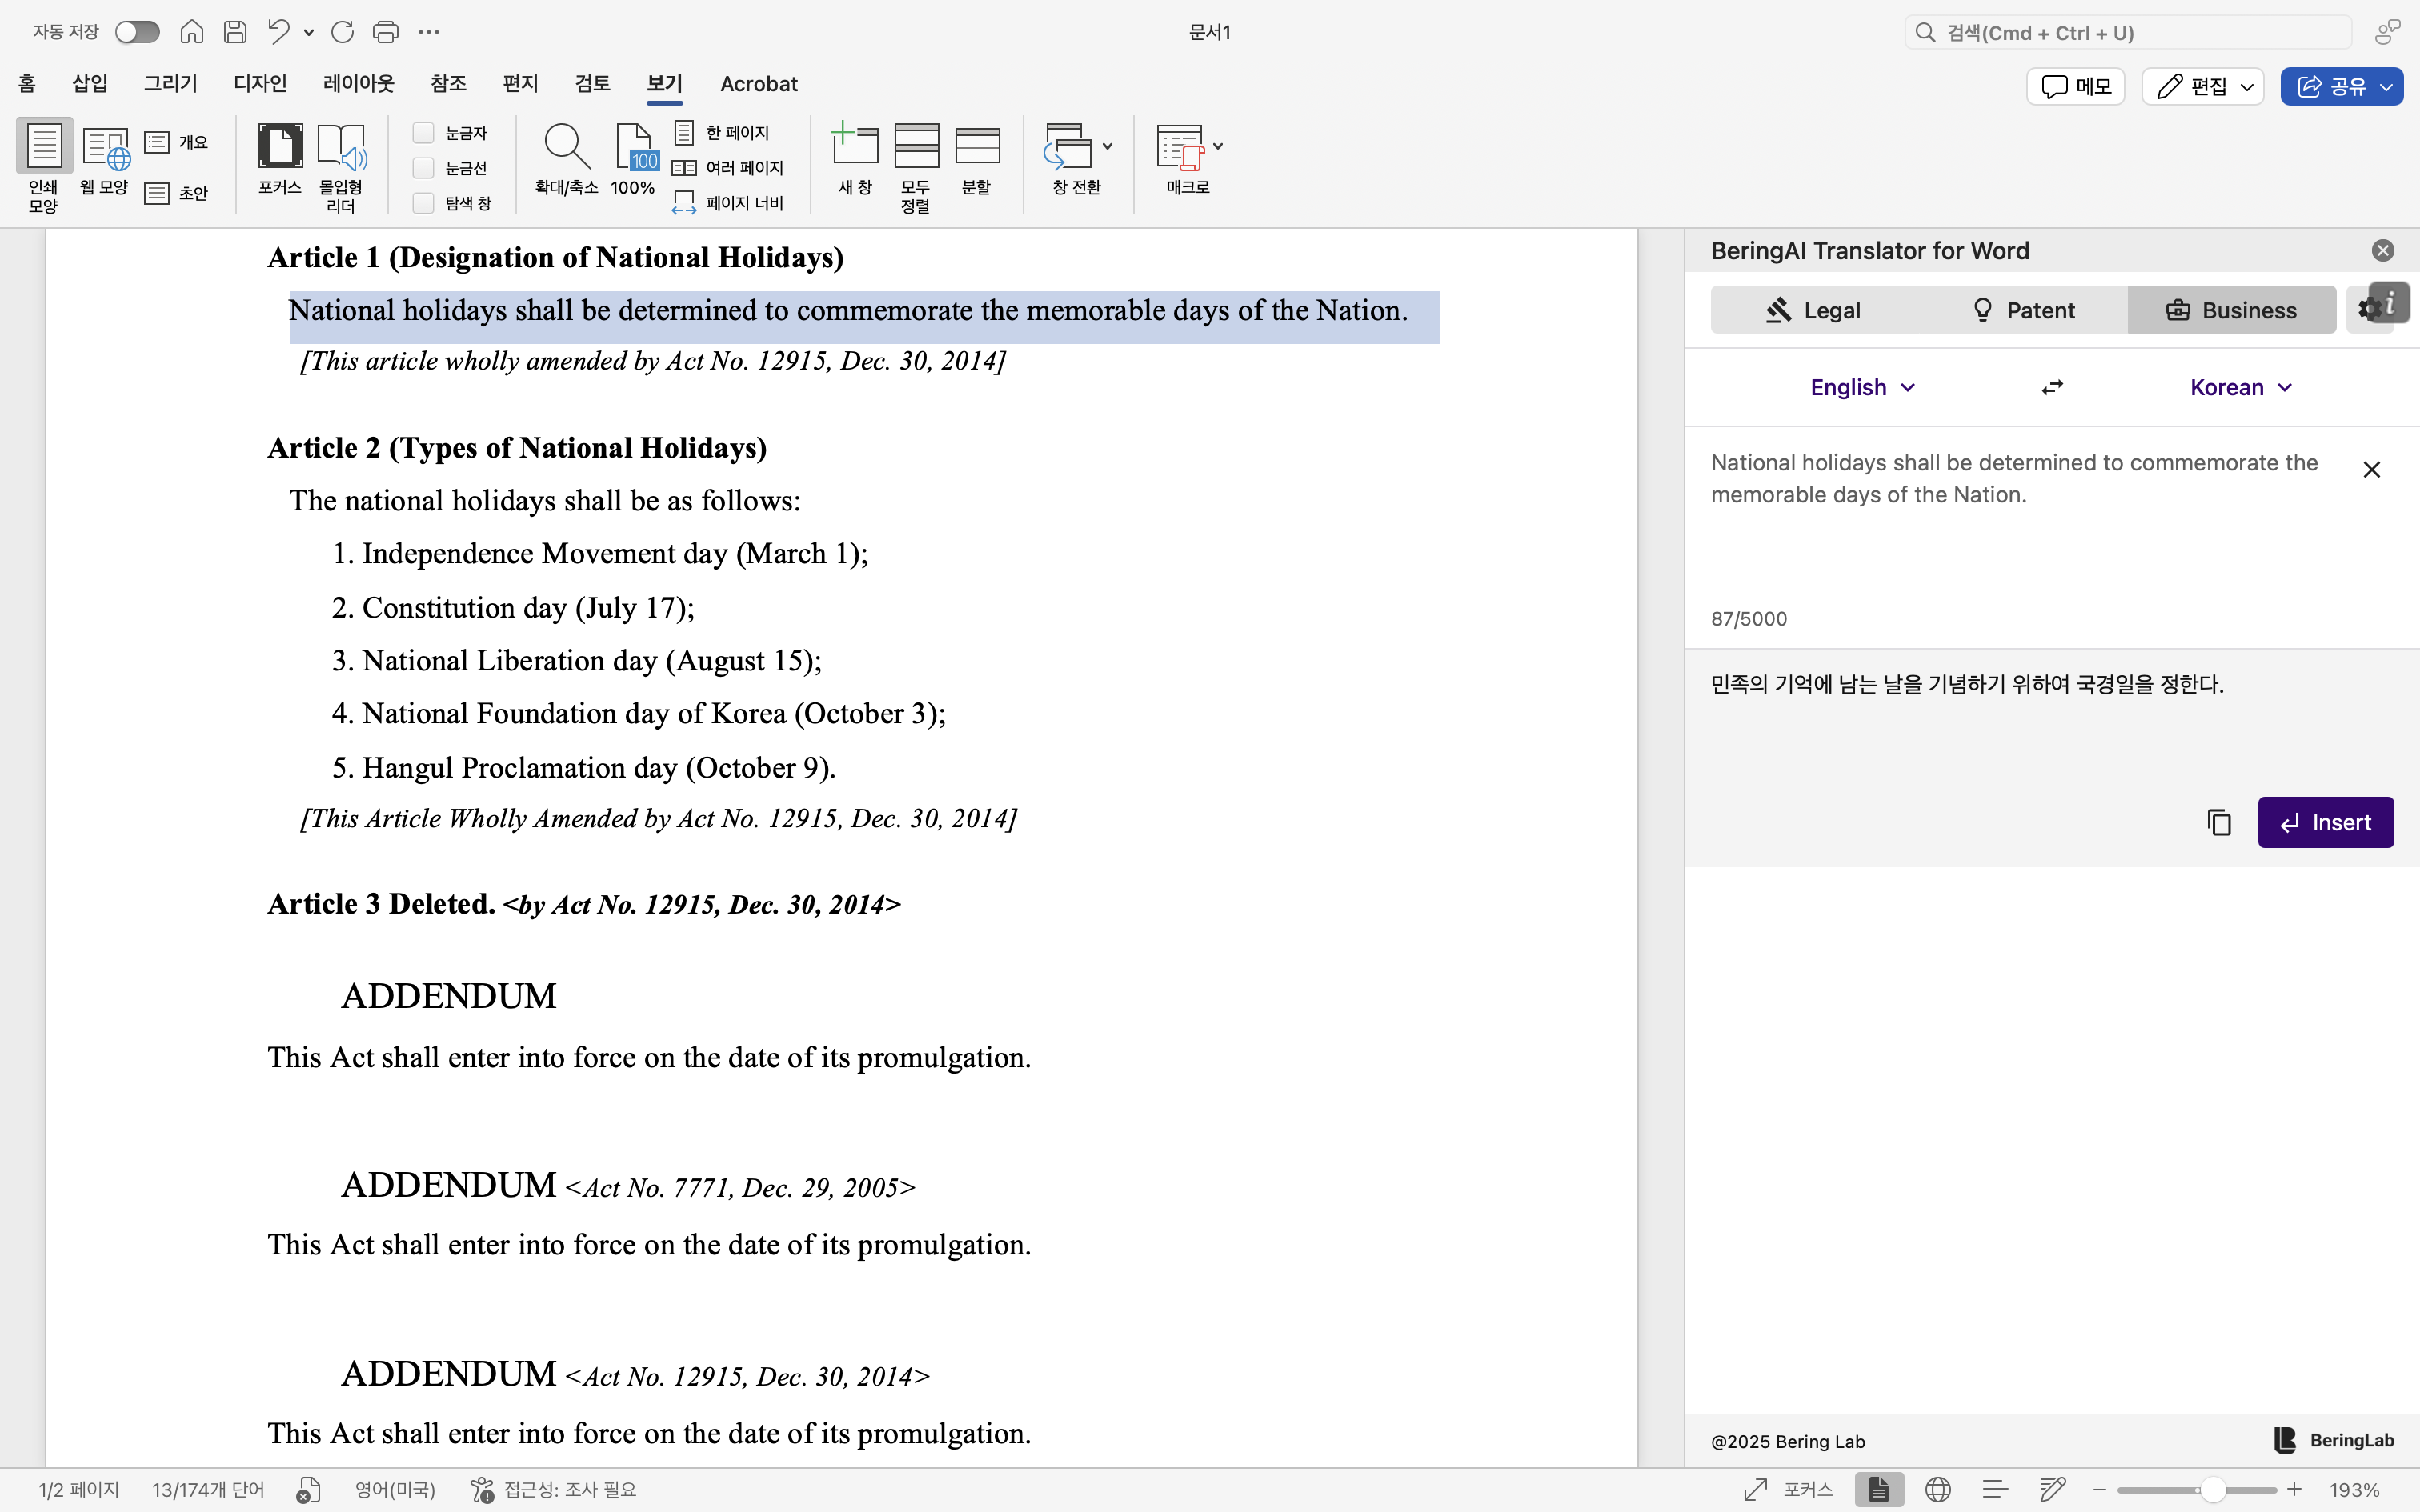The image size is (2420, 1512).
Task: Open Draft view (초안)
Action: click(x=177, y=193)
